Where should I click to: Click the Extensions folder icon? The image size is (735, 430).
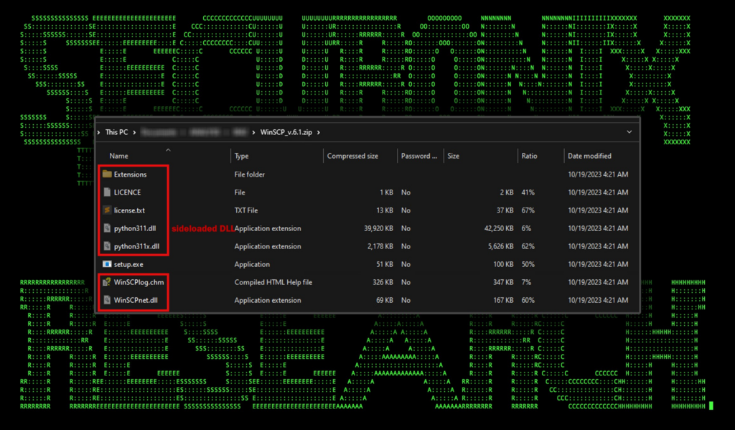107,174
